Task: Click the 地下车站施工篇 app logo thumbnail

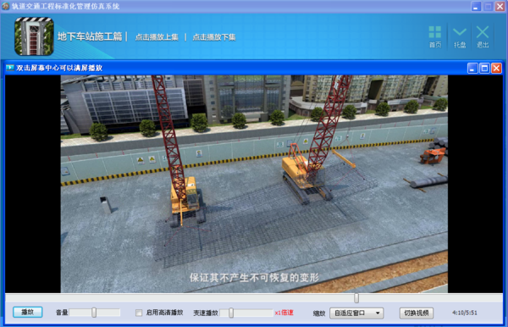Action: tap(34, 36)
